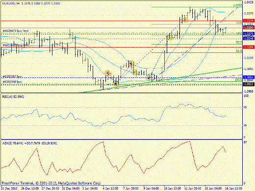Click the RSI scale value 100
Image resolution: width=255 pixels, height=191 pixels.
pyautogui.click(x=246, y=96)
